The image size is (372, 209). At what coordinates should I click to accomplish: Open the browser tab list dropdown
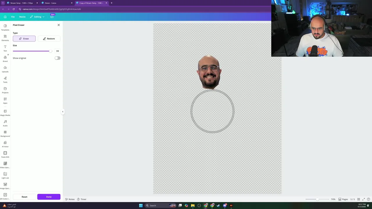pos(3,3)
